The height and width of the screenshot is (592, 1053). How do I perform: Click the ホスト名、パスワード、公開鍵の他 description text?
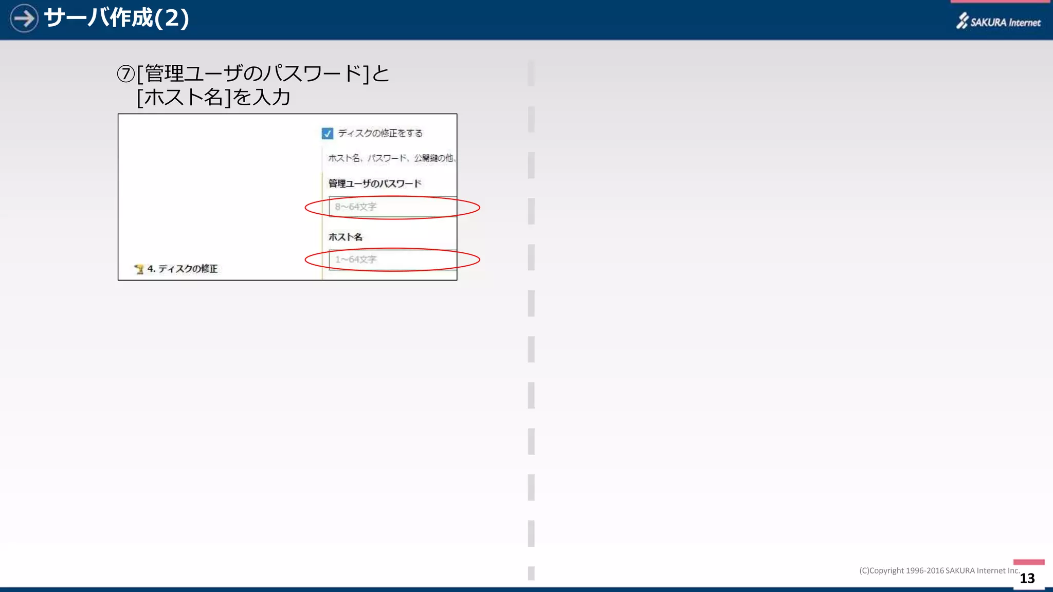coord(392,158)
